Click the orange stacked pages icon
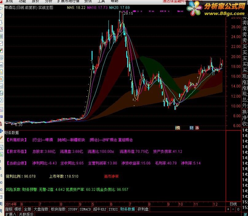Screen dimensions: 248x216 pos(1,79)
